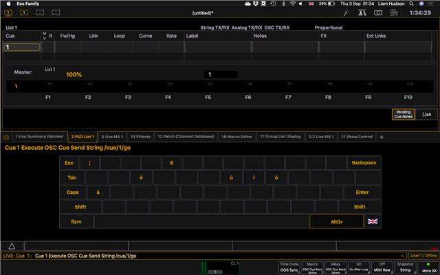Switch to 3.2 Live MS 1 tab
Image resolution: width=440 pixels, height=275 pixels.
pos(321,137)
